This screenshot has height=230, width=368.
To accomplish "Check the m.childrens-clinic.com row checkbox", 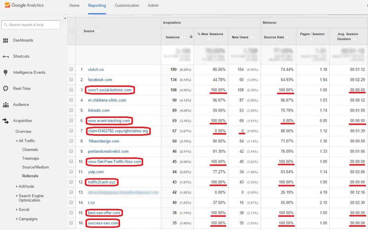I will (x=71, y=100).
